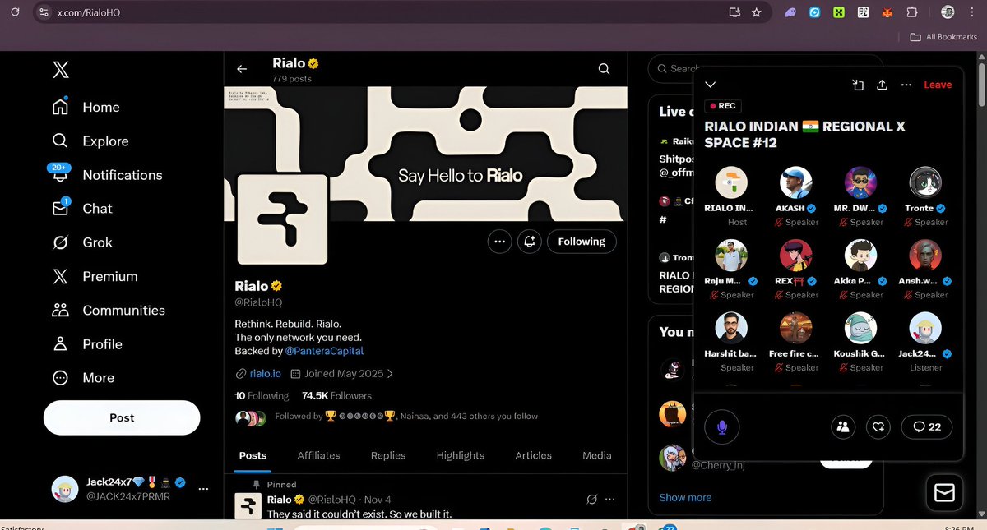Select speaker REX avatar

click(796, 256)
